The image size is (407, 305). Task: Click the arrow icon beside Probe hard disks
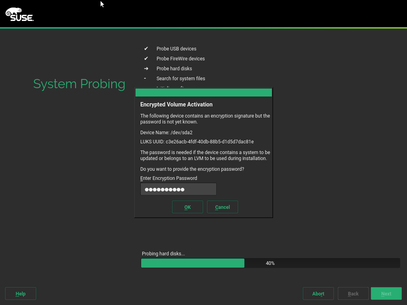click(146, 68)
